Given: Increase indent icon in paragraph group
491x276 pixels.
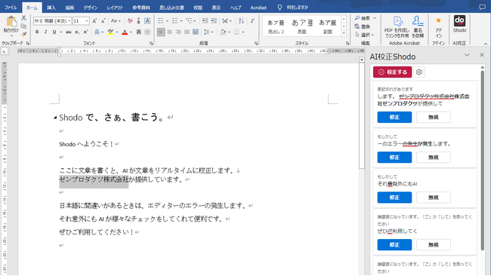Looking at the screenshot, I should [214, 21].
